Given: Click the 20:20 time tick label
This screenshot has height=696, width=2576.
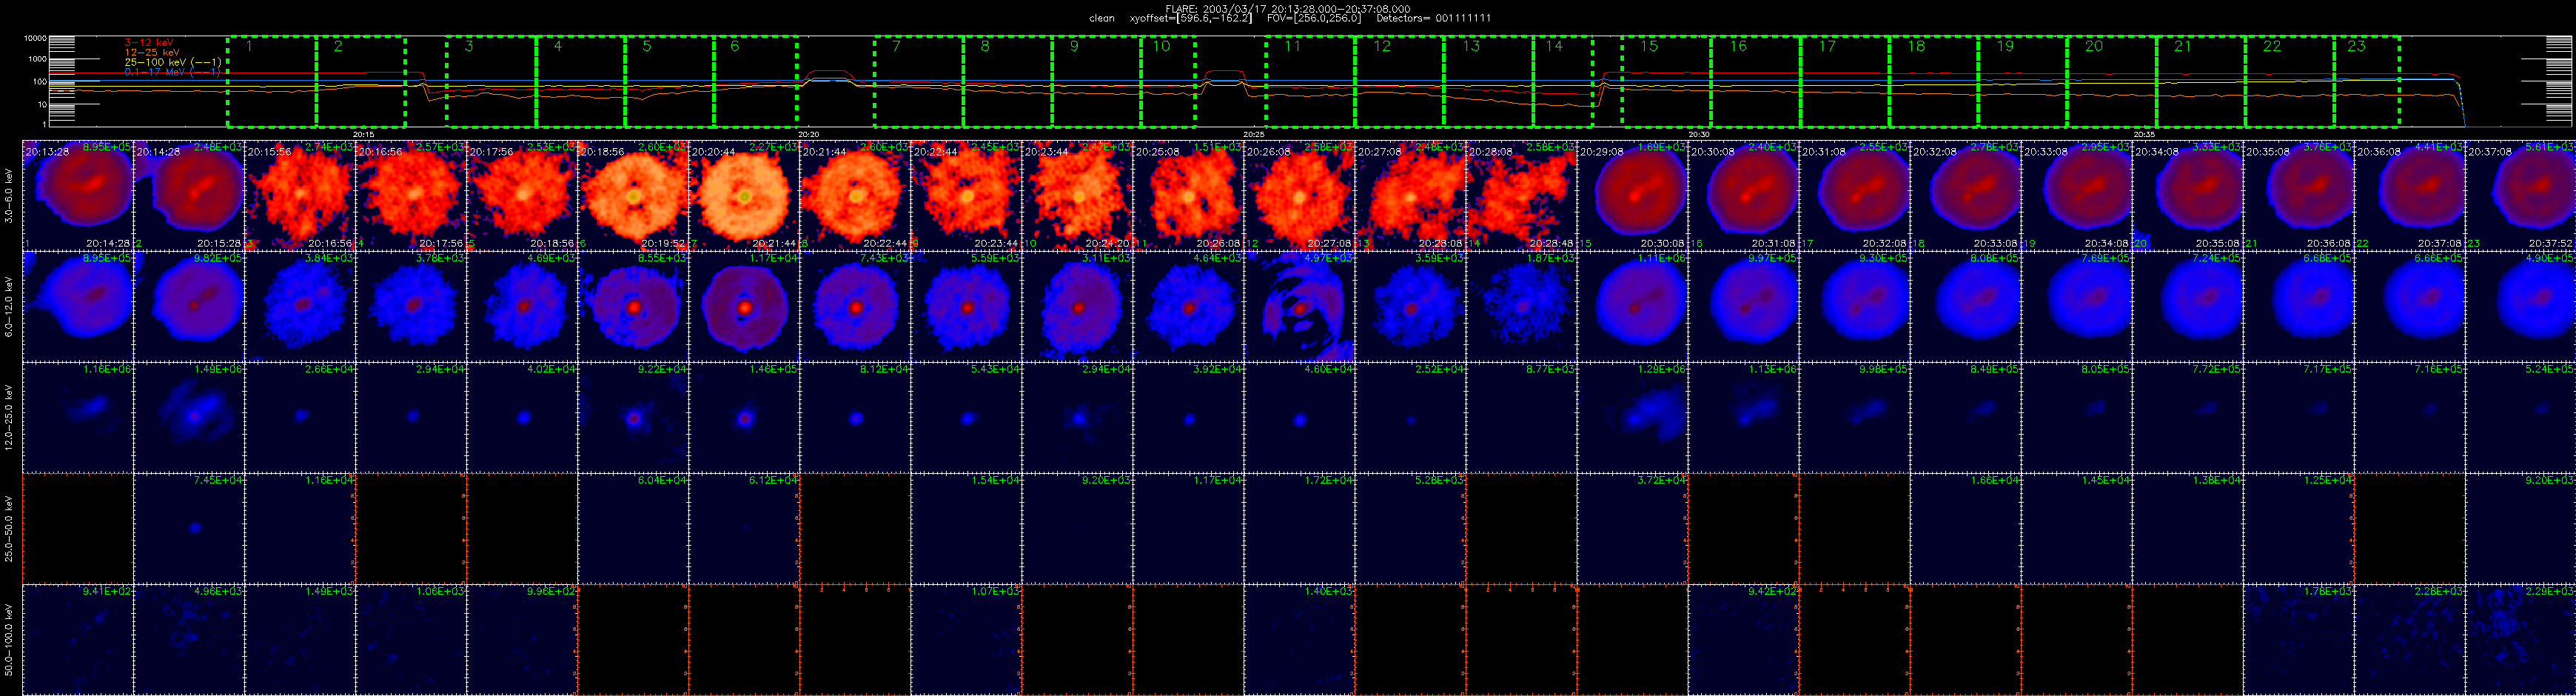Looking at the screenshot, I should (809, 134).
